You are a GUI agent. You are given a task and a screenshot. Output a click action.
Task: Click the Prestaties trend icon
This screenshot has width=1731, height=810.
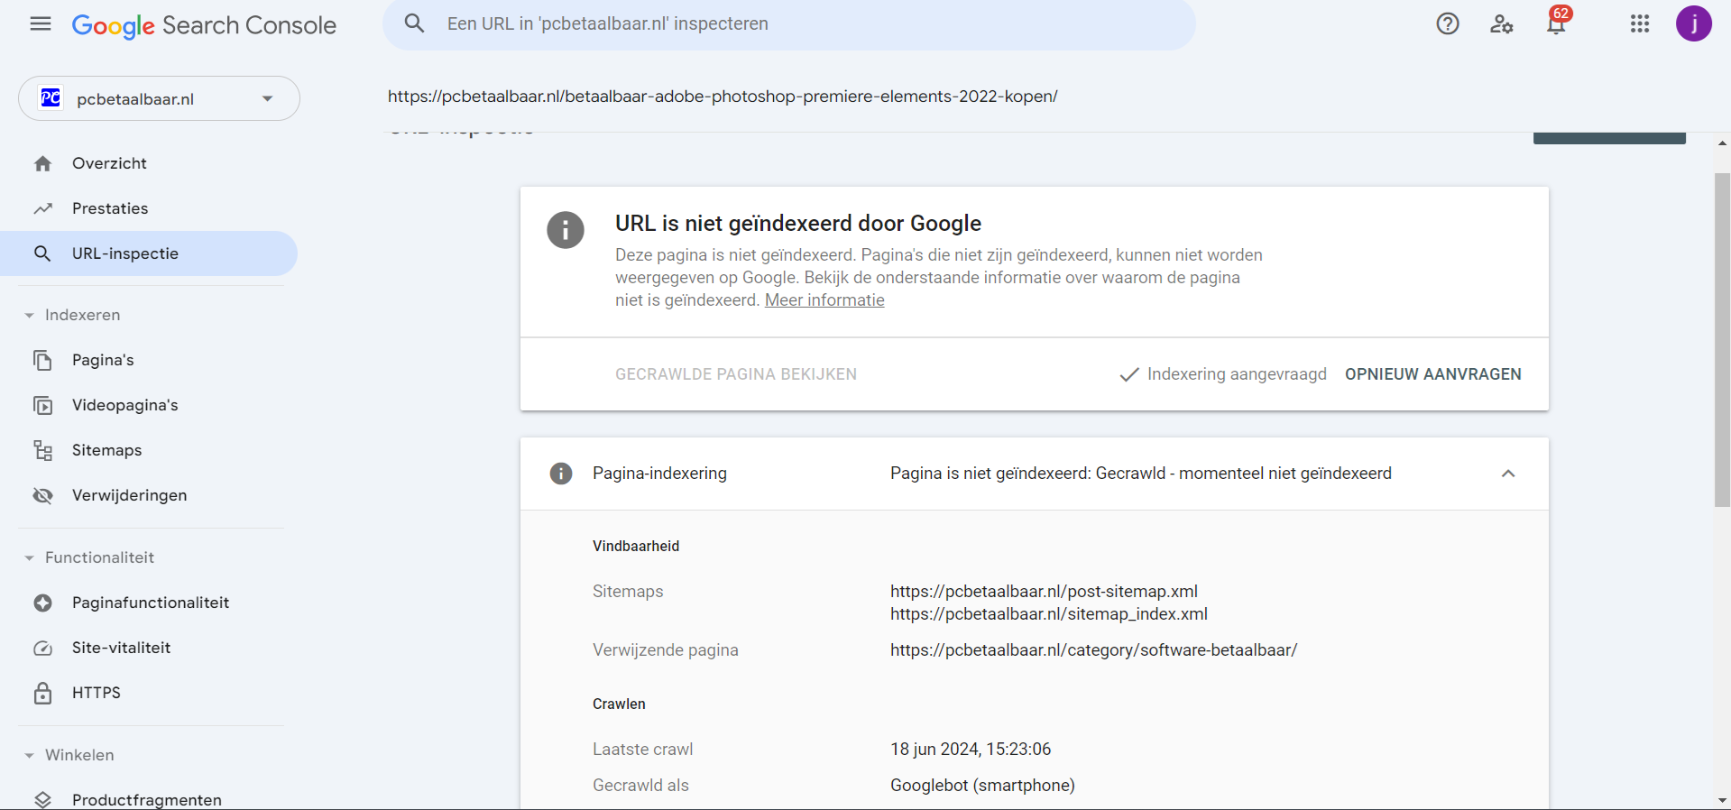(x=42, y=208)
